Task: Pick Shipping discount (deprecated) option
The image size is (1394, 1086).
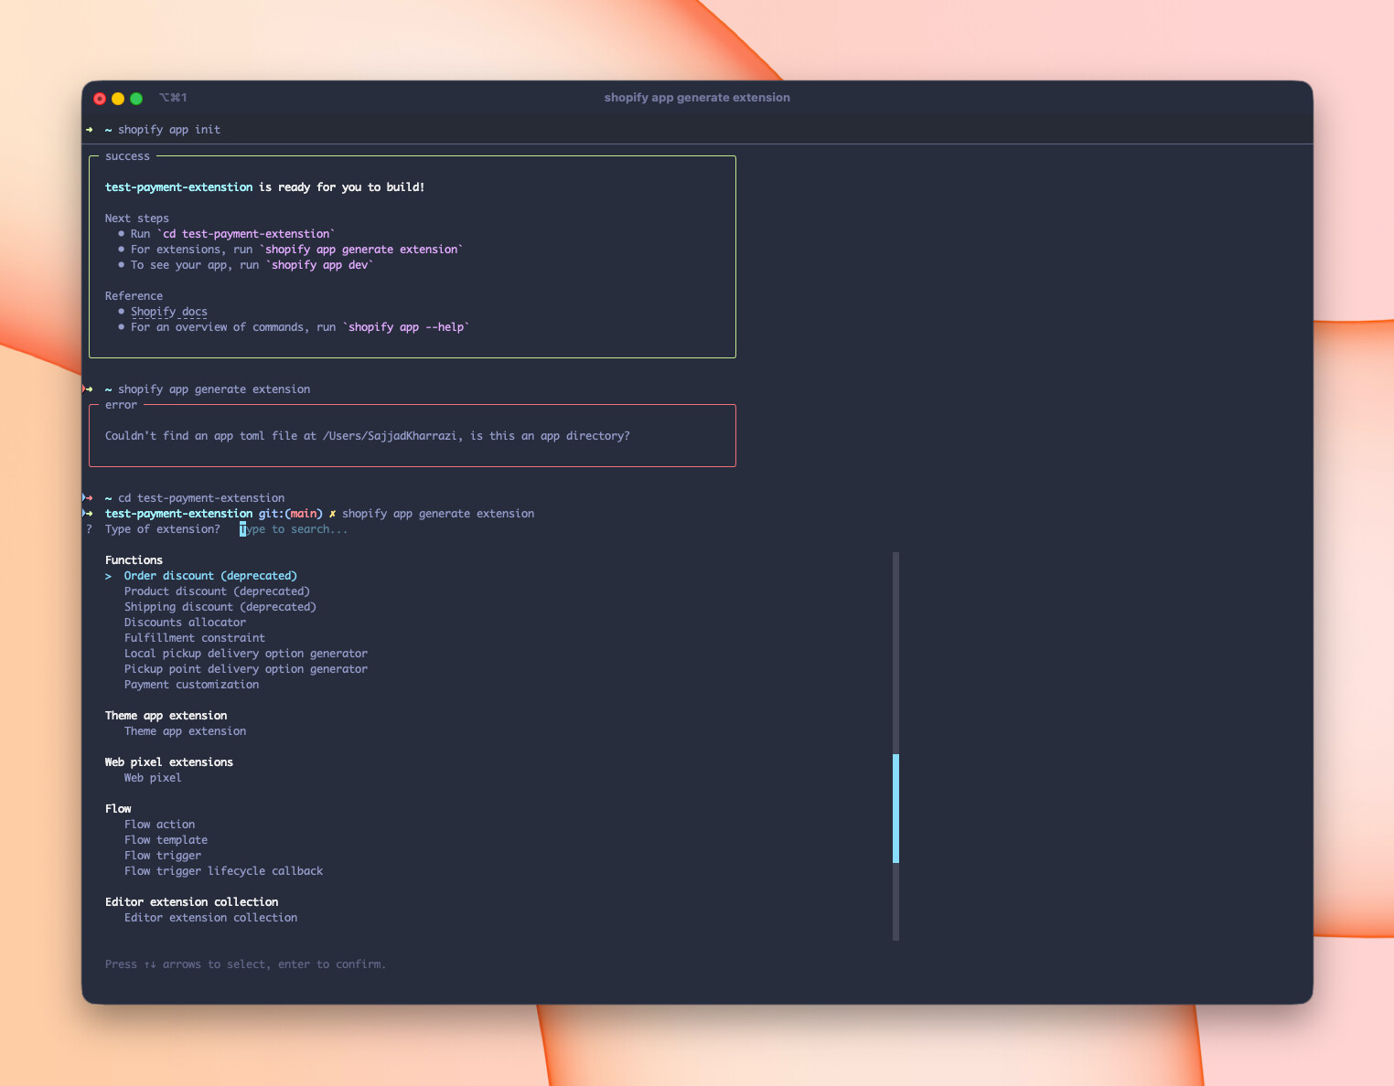Action: [x=220, y=607]
